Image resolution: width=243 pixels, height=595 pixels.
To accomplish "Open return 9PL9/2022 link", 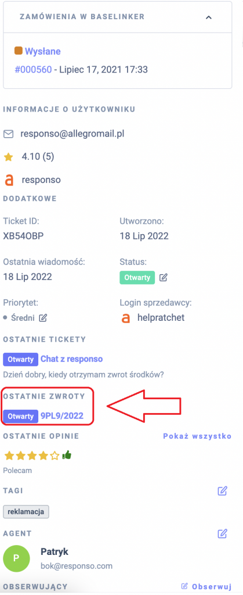I will [61, 416].
